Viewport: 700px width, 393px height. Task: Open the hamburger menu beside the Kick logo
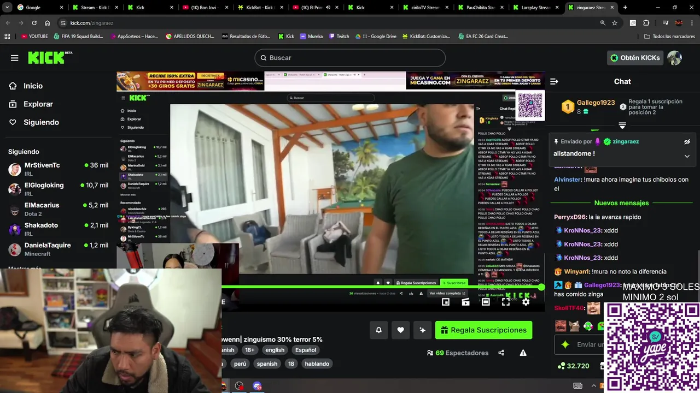coord(15,58)
